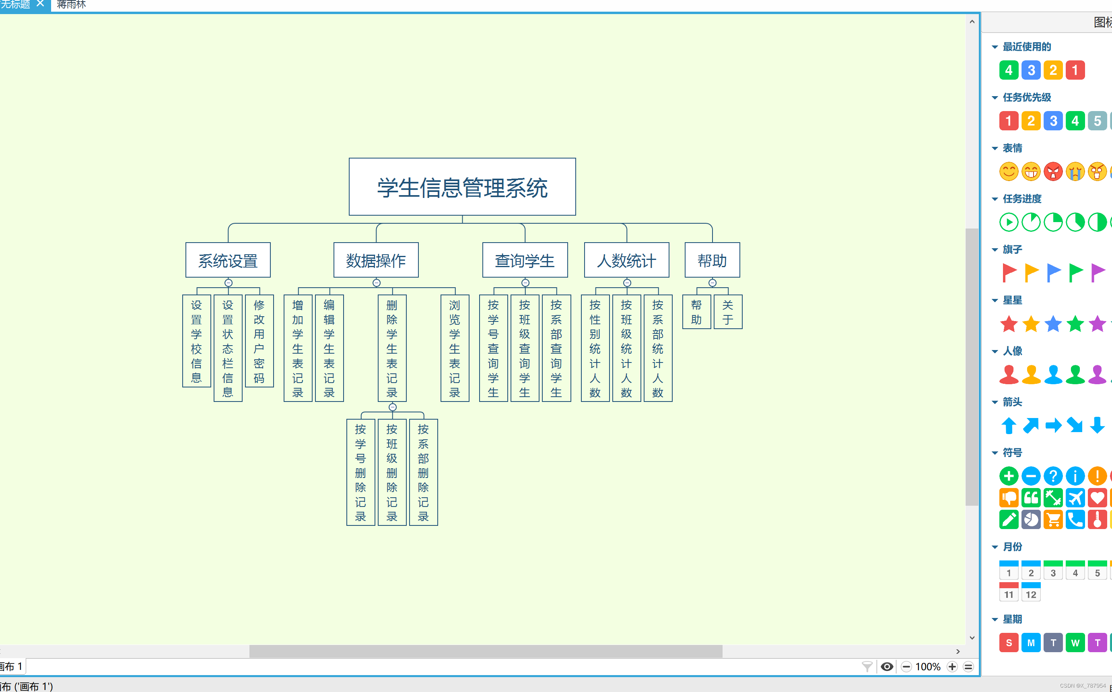Screen dimensions: 1112x692
Task: Insert the red person marker
Action: click(1009, 375)
